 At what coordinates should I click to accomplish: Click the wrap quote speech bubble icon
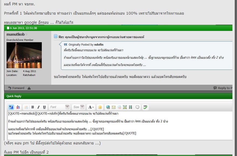tap(137, 107)
